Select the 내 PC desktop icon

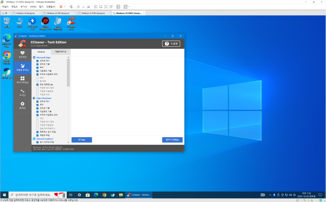pos(20,23)
